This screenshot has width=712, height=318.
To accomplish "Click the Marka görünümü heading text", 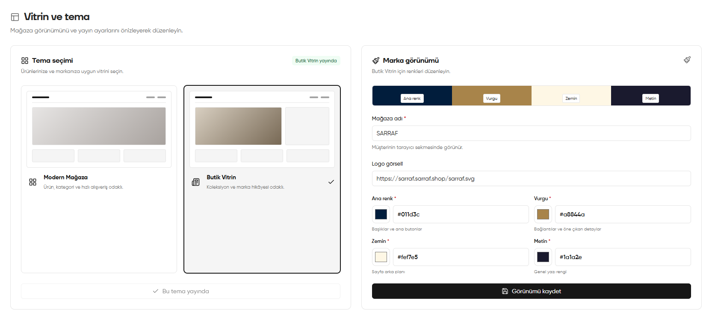I will (x=411, y=61).
